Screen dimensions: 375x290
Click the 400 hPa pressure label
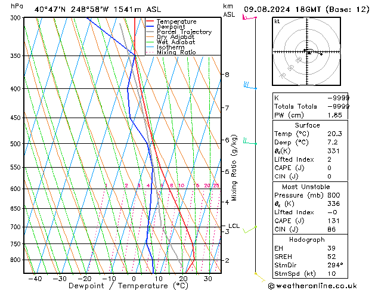point(17,89)
